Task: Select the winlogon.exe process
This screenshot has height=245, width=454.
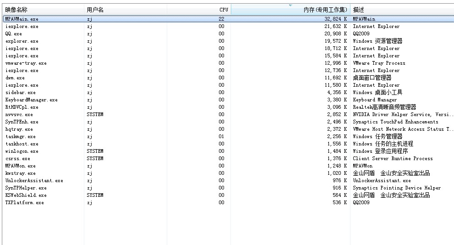Action: coord(22,151)
